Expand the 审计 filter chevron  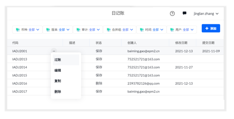[x=98, y=30]
